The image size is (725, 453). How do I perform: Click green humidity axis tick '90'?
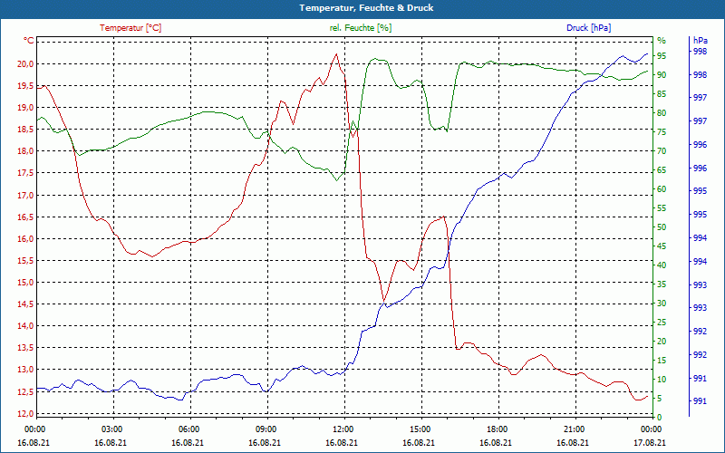[662, 75]
